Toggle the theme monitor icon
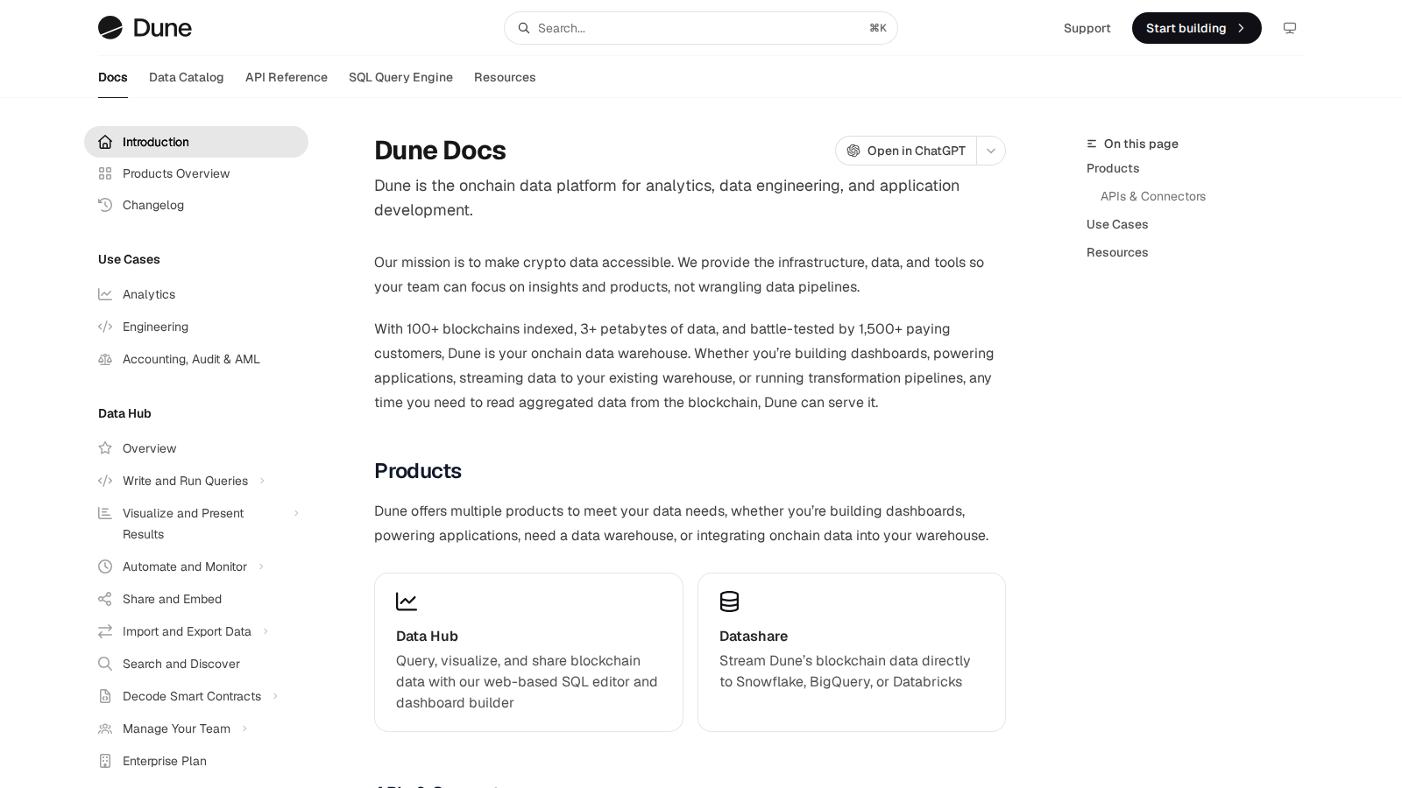Viewport: 1402px width, 788px height. pyautogui.click(x=1290, y=28)
